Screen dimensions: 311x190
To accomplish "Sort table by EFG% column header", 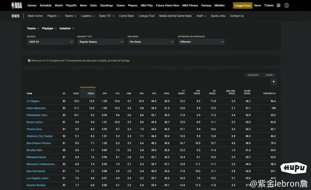I will [167, 93].
